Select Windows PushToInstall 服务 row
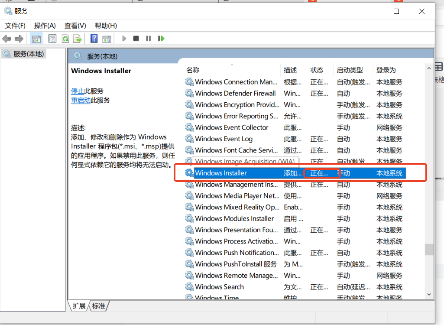The width and height of the screenshot is (444, 325). tap(295, 264)
